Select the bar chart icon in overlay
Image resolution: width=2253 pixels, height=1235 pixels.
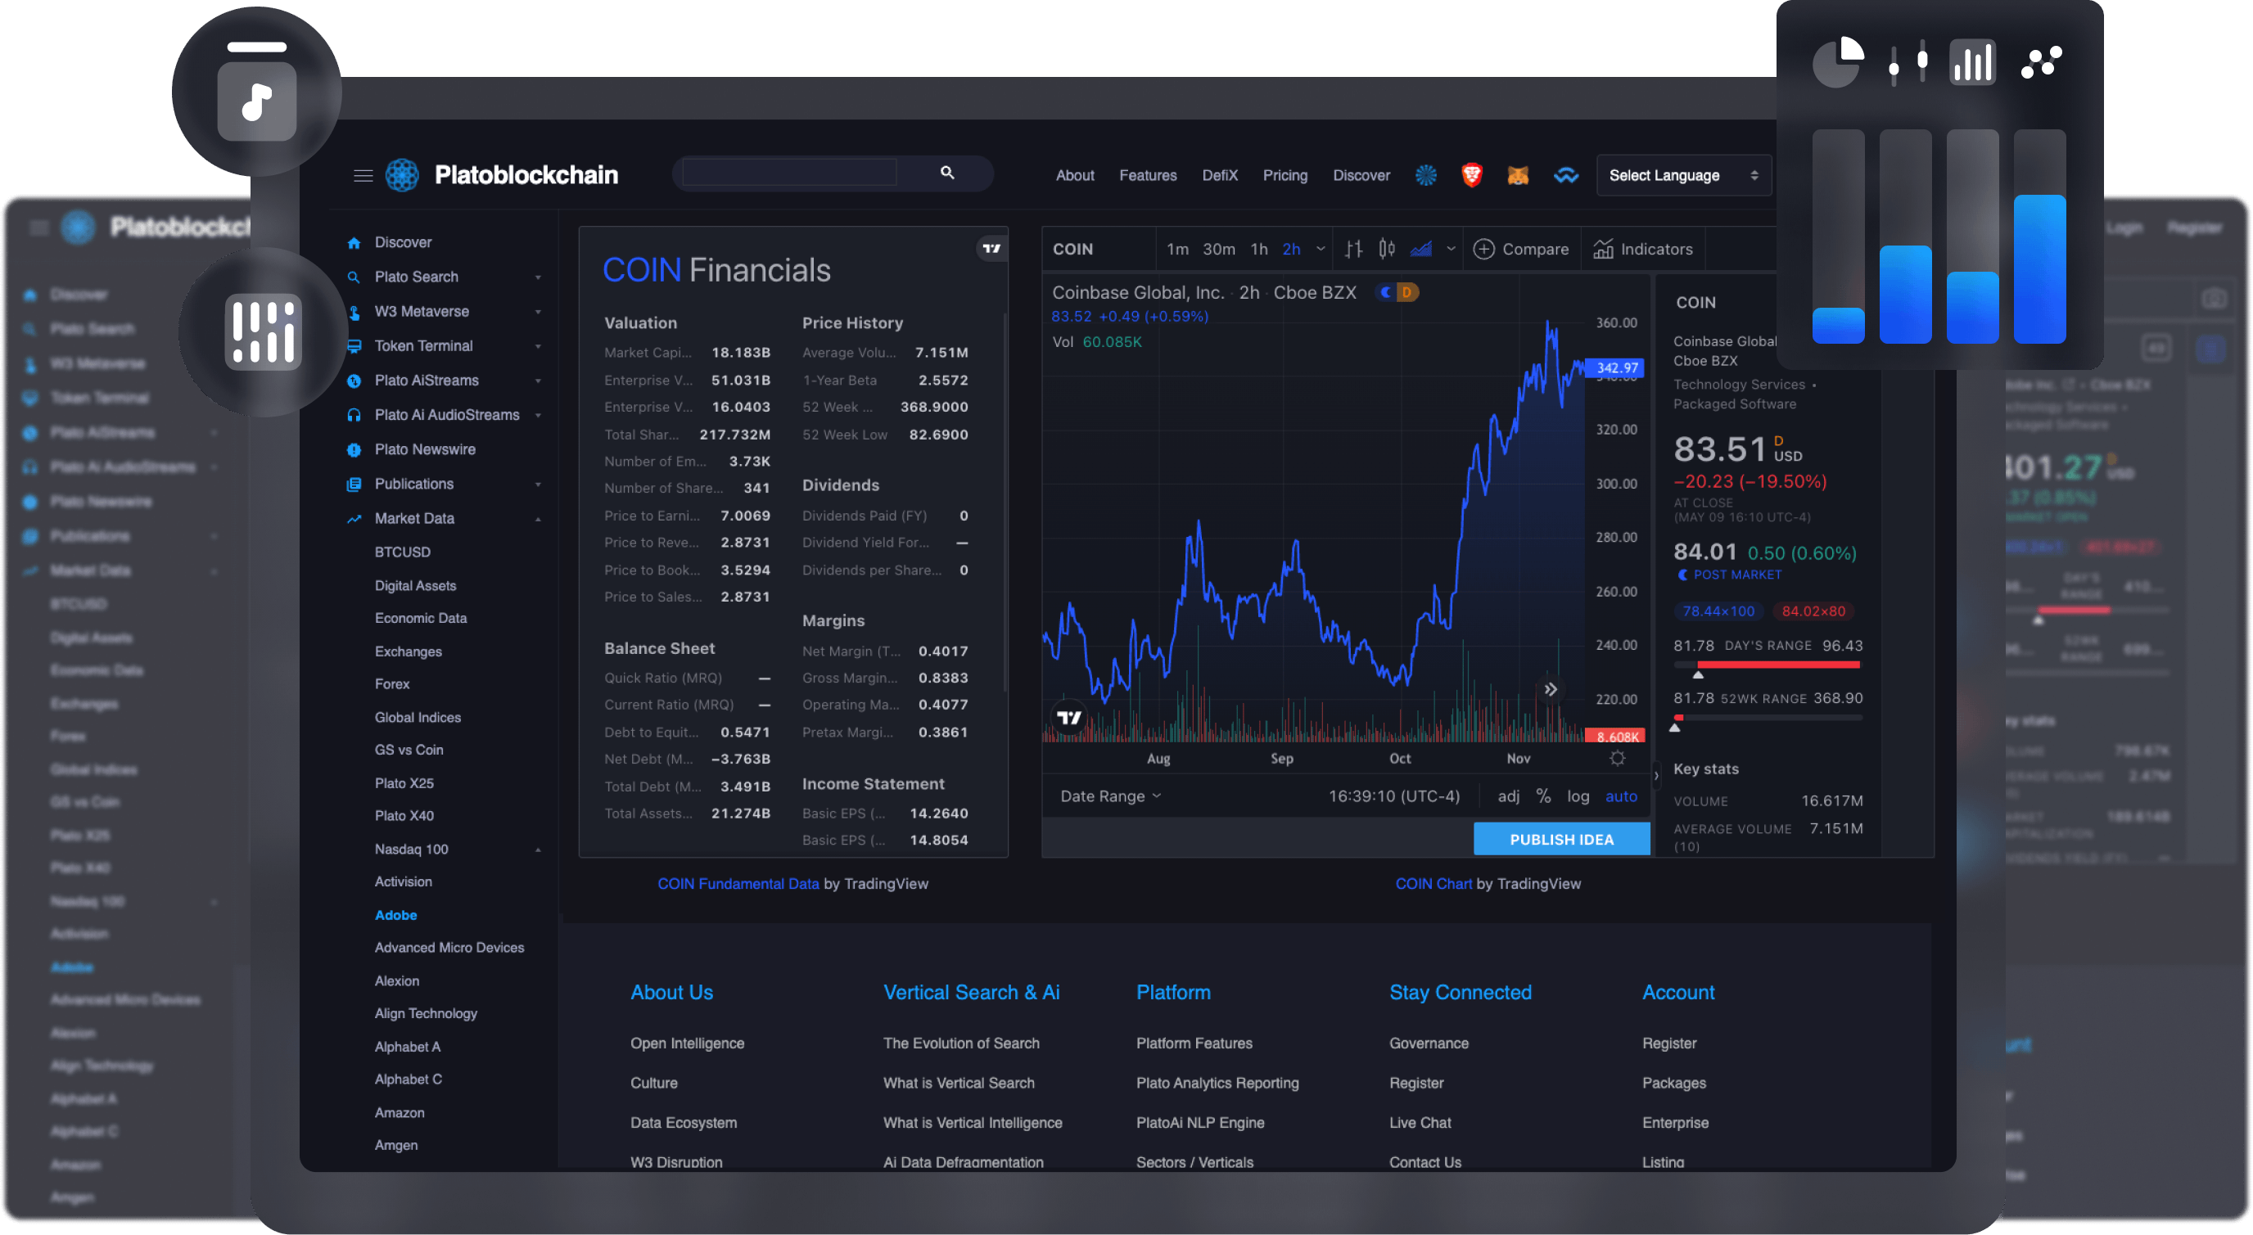pos(1973,62)
